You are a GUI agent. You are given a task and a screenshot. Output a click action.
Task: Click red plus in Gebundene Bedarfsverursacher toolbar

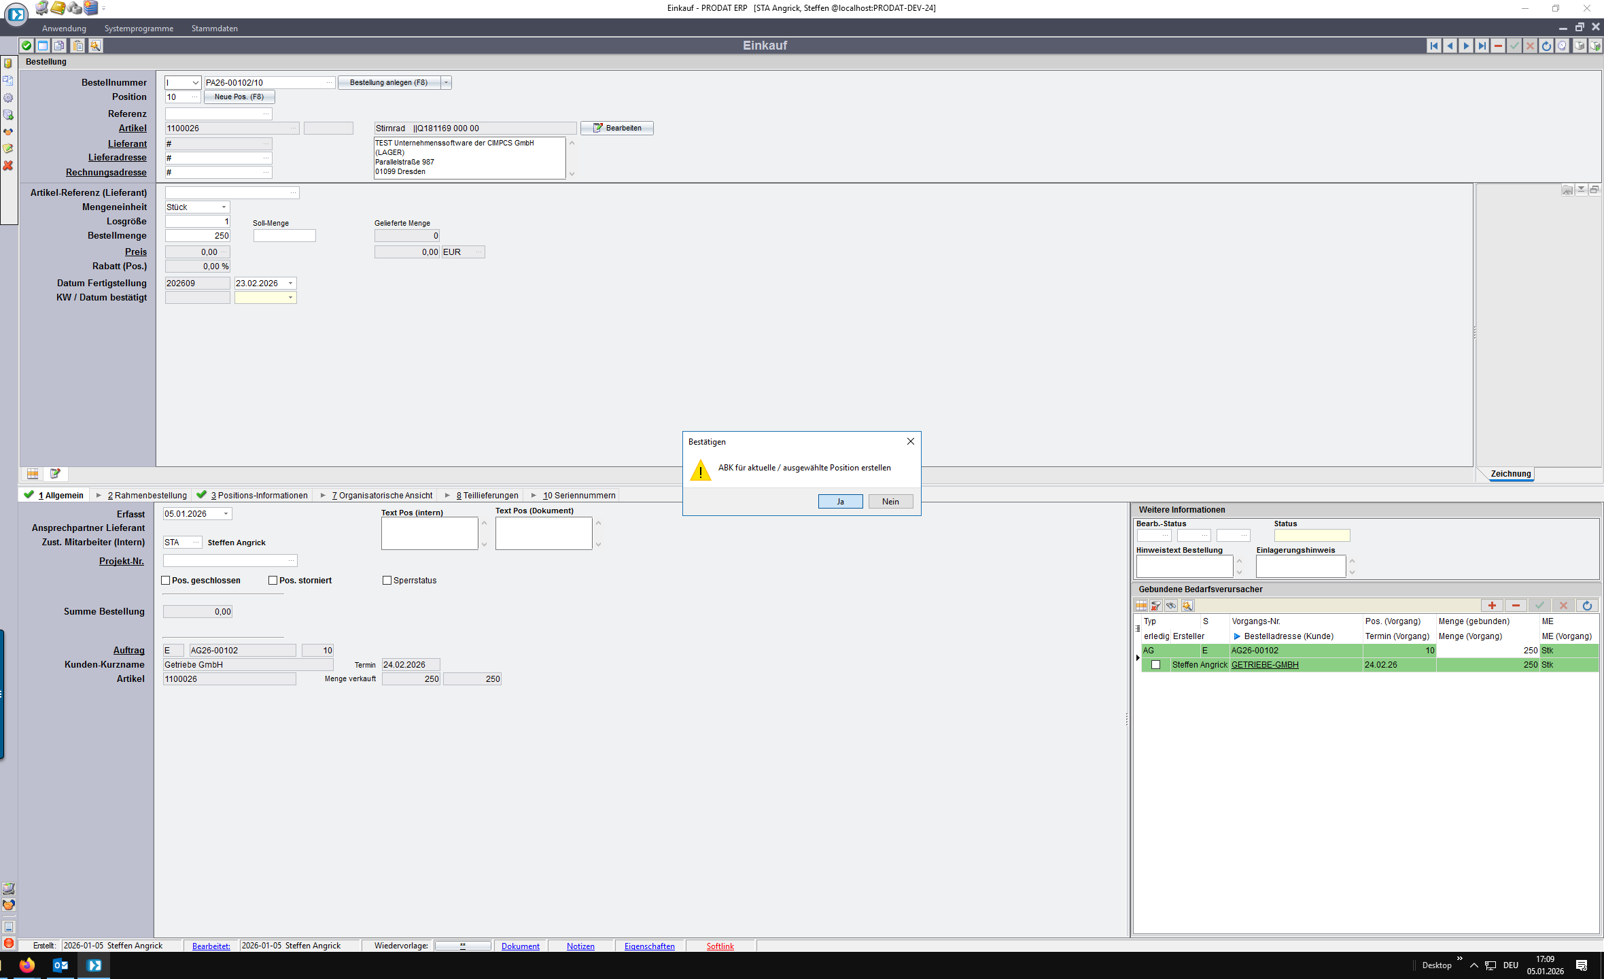coord(1492,605)
